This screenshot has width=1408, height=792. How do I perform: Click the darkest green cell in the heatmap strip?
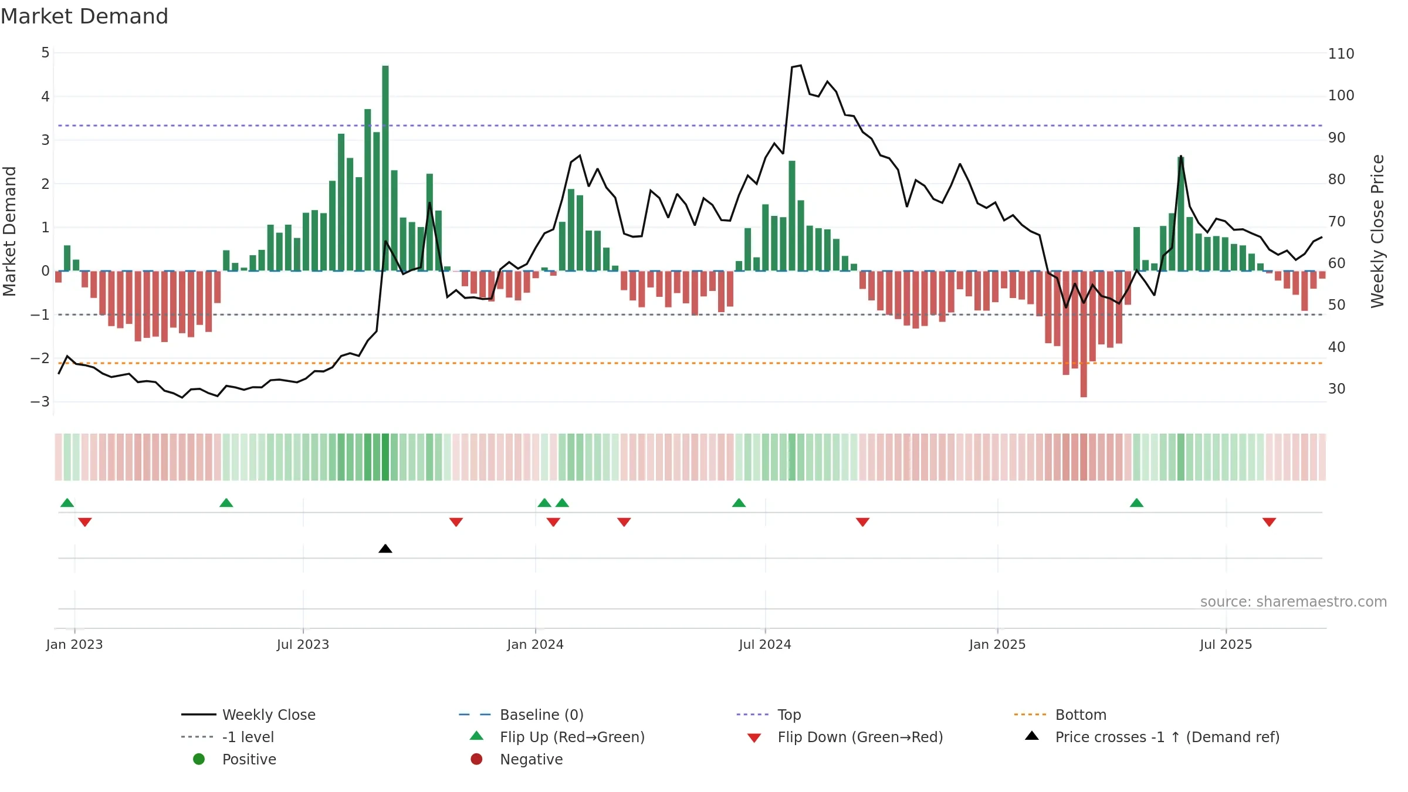click(x=385, y=457)
